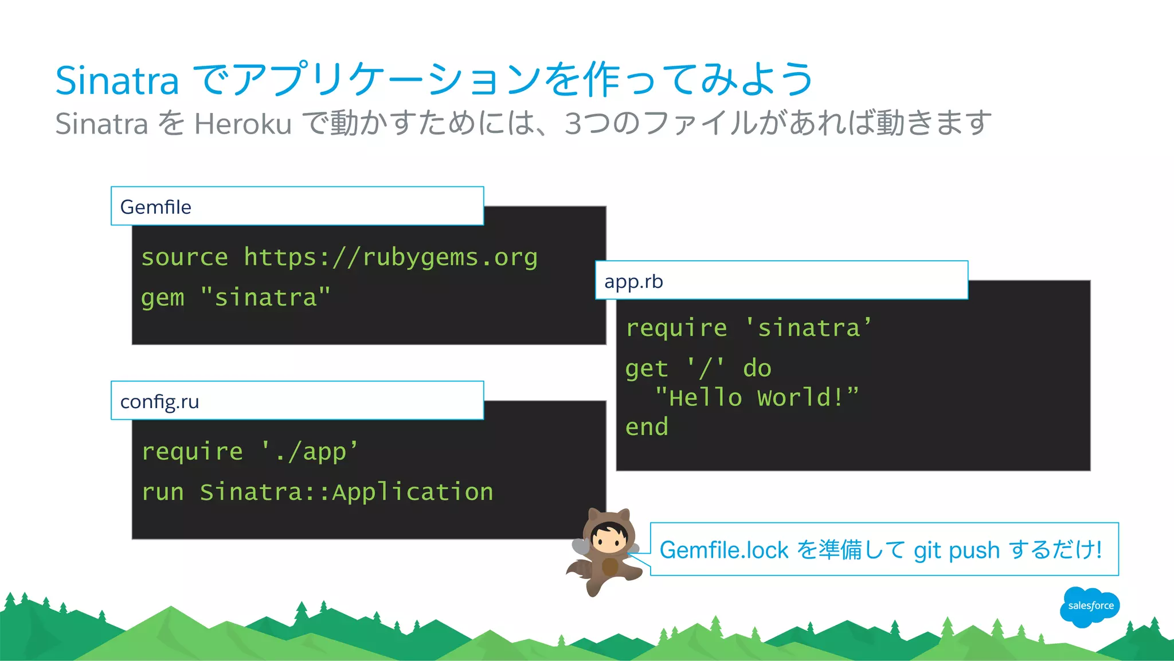1174x661 pixels.
Task: Click the app.rb label box
Action: (x=781, y=280)
